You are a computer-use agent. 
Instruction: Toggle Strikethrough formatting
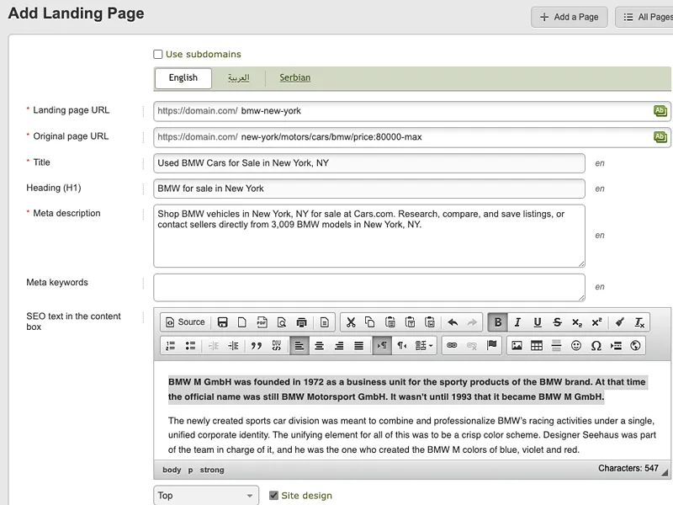[557, 322]
